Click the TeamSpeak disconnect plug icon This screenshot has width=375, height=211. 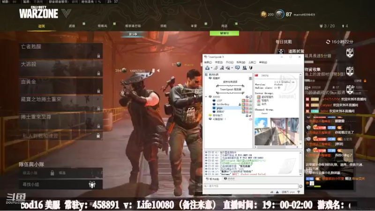click(x=216, y=68)
